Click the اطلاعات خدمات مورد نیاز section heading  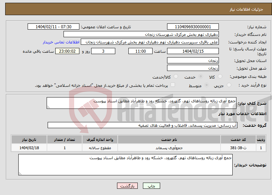pos(242,114)
